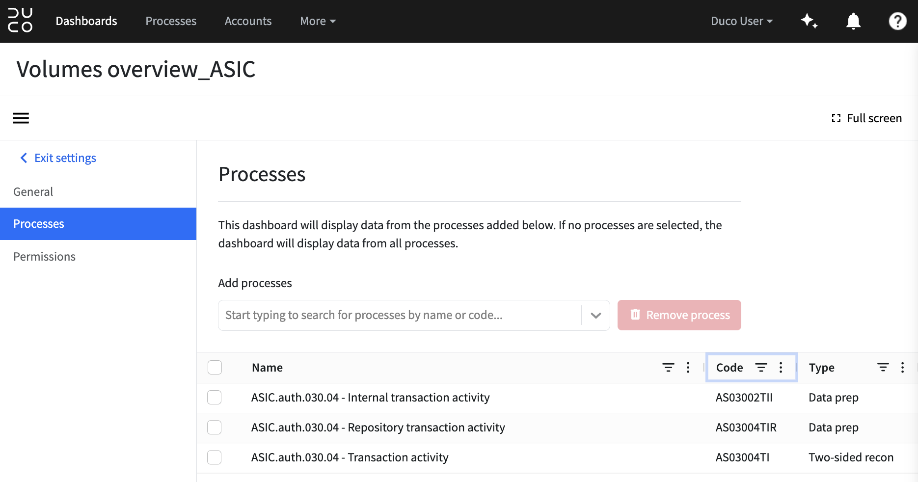Expand the add processes dropdown arrow
The height and width of the screenshot is (482, 918).
tap(595, 315)
